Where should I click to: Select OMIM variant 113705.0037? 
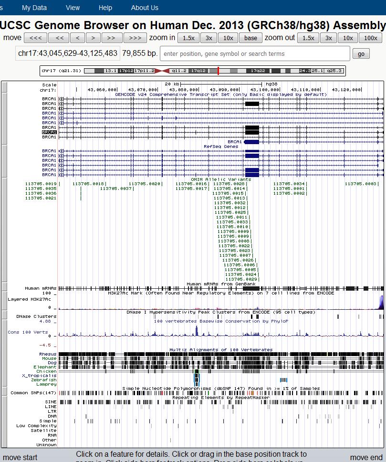pyautogui.click(x=116, y=188)
